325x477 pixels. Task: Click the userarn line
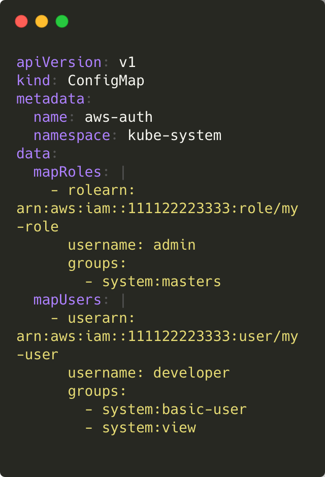(93, 318)
